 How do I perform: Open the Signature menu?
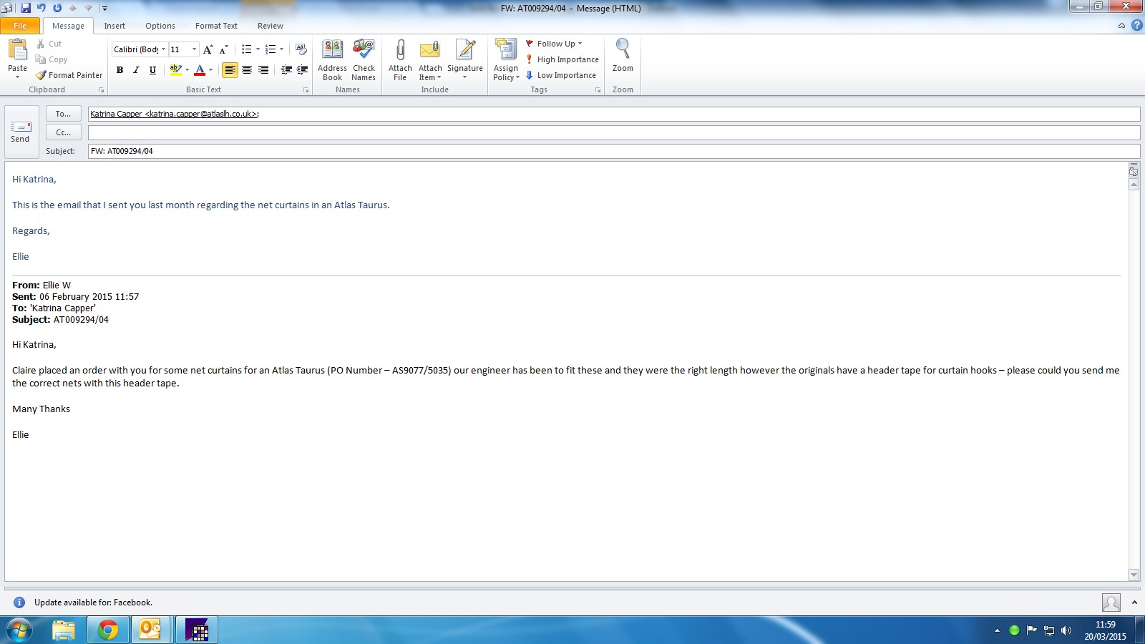coord(465,60)
